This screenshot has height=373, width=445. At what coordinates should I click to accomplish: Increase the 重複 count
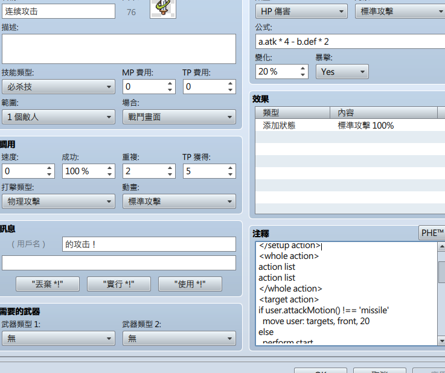170,168
